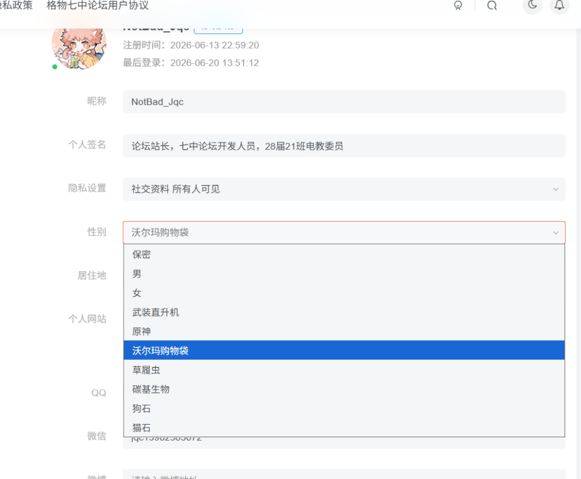This screenshot has height=479, width=581.
Task: Select 女 gender option
Action: pyautogui.click(x=344, y=293)
